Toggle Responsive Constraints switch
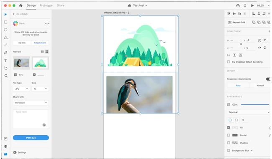This screenshot has height=159, width=272. point(268,79)
